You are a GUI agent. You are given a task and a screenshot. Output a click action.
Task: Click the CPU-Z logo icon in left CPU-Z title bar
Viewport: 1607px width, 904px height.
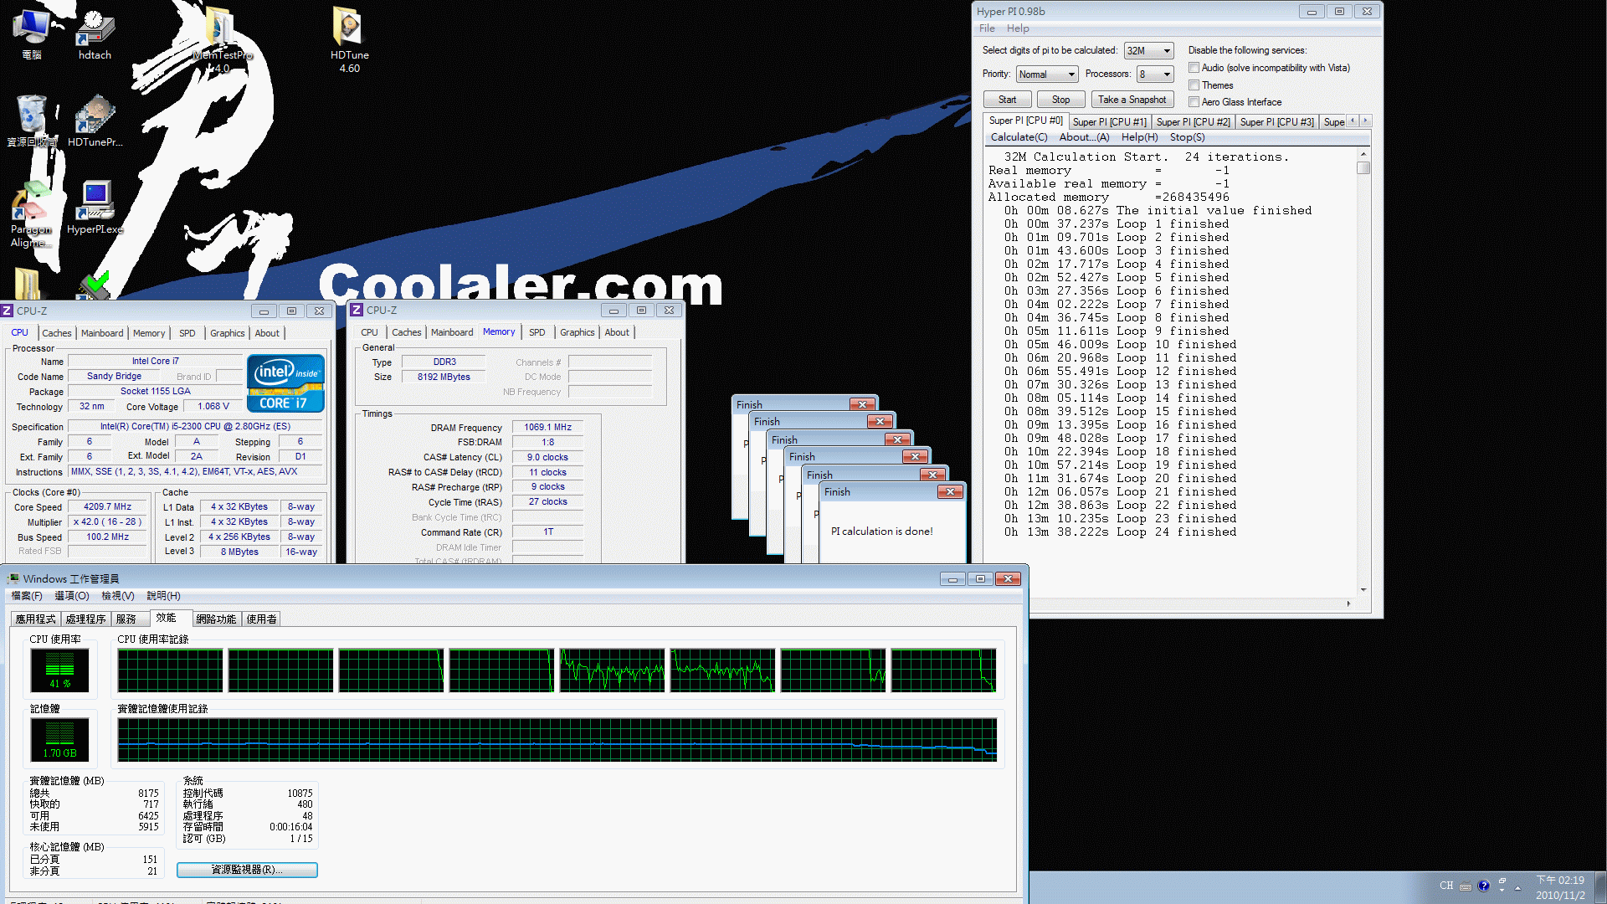[8, 311]
